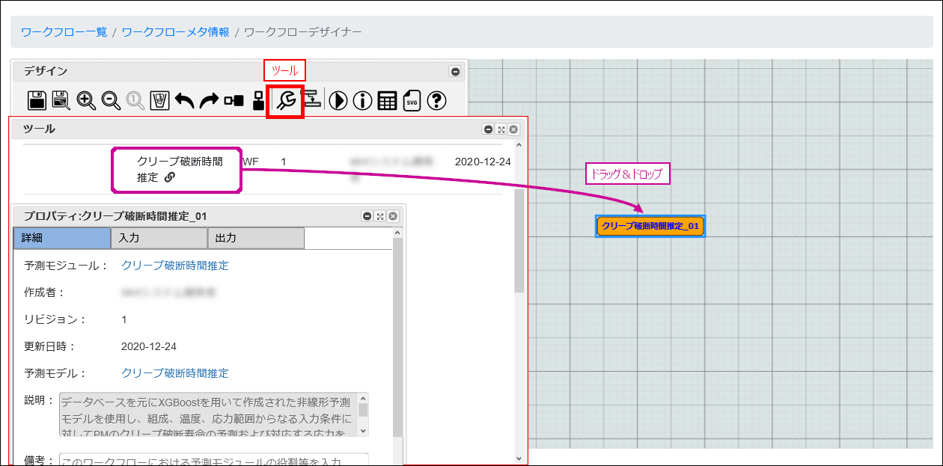Minimize the プロパティ panel using minus button
Viewport: 943px width, 466px height.
tap(367, 216)
